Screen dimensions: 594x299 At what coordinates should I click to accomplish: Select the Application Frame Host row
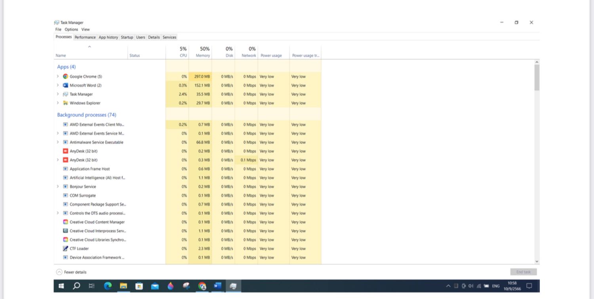pyautogui.click(x=187, y=169)
